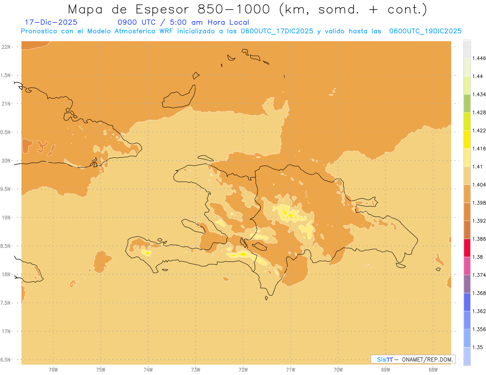Click legend value 1.398
This screenshot has width=486, height=375.
click(479, 203)
